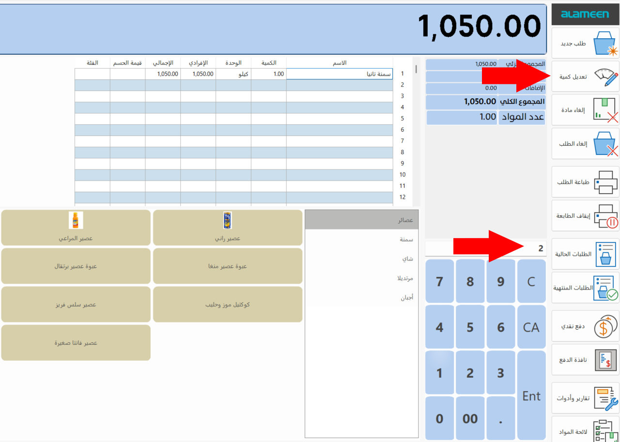Image resolution: width=620 pixels, height=442 pixels.
Task: Add عصير المراعي product to order
Action: point(76,228)
